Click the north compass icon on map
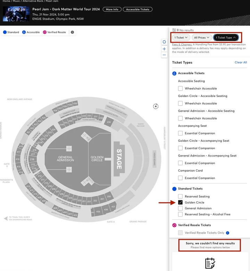250x271 pixels. [156, 106]
